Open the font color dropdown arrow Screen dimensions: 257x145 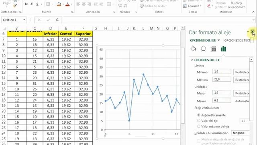tap(71, 4)
